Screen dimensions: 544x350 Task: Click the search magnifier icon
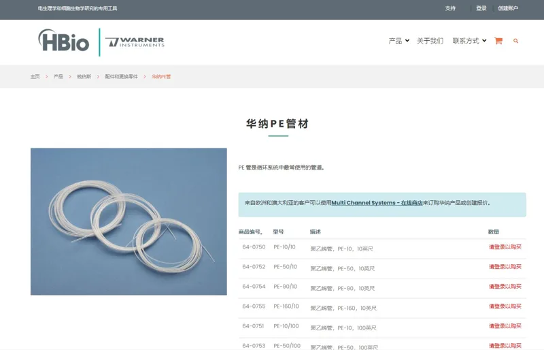(516, 41)
